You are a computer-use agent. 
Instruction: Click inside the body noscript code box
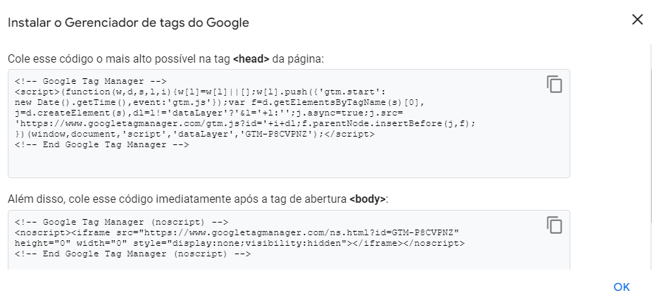tap(289, 240)
